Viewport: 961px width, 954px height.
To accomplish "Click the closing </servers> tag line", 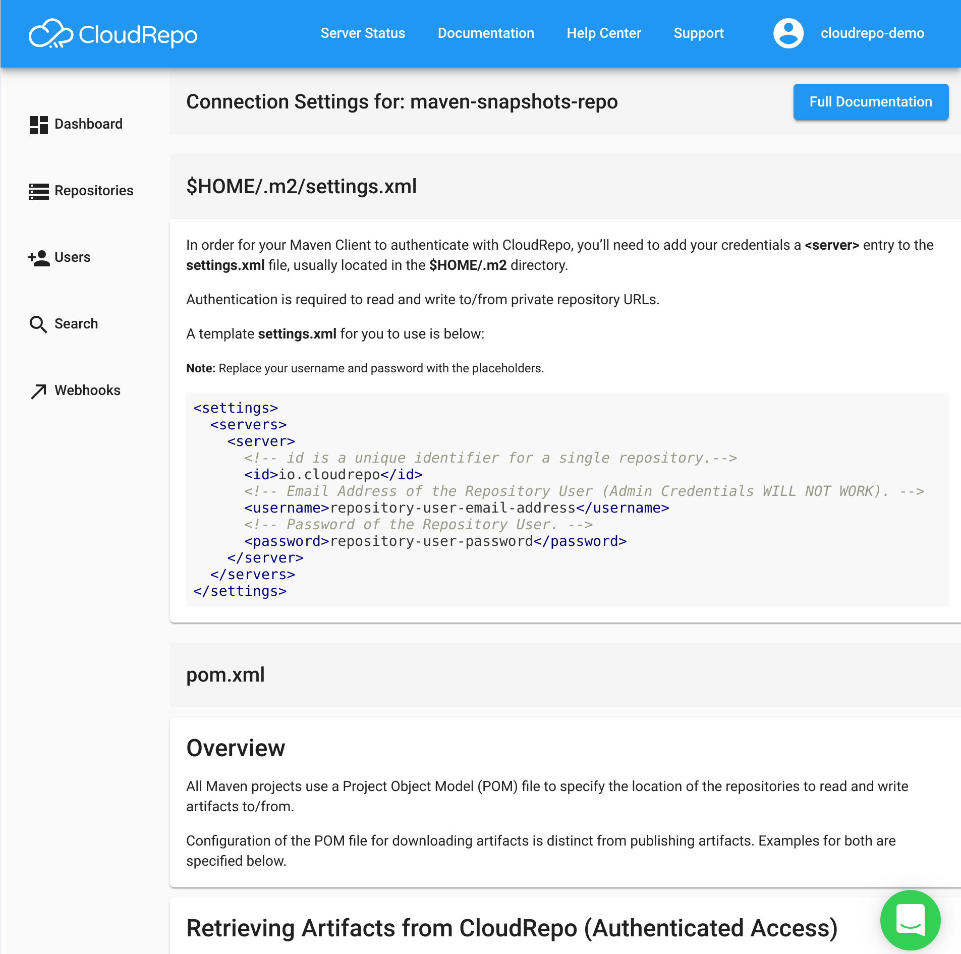I will (x=253, y=575).
